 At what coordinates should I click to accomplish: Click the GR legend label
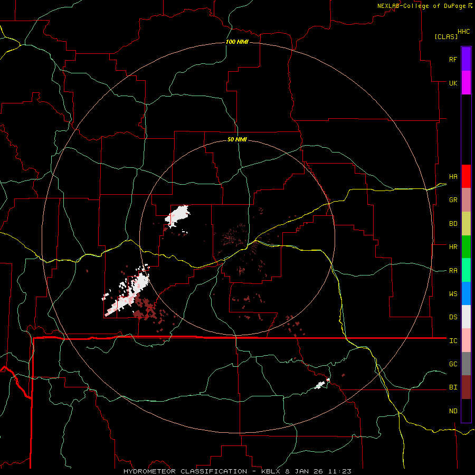453,200
